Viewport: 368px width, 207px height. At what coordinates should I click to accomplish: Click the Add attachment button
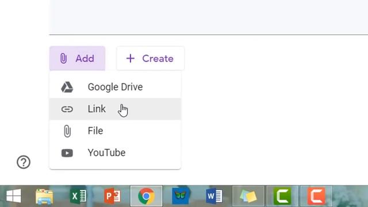click(x=77, y=59)
